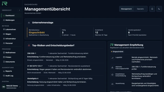The width and height of the screenshot is (164, 92).
Task: Open Meldungen bell icon in the sidebar
Action: [4, 20]
